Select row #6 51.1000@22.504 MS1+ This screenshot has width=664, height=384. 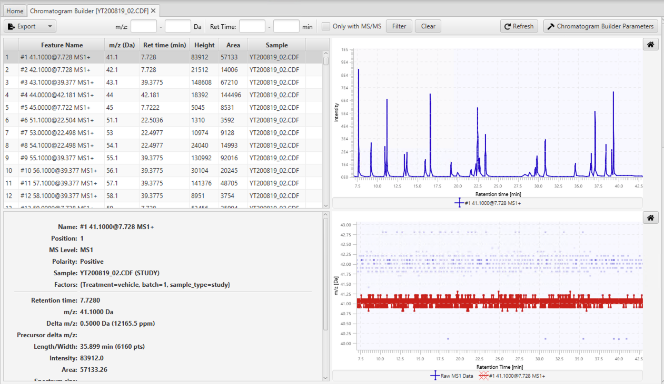(x=163, y=120)
